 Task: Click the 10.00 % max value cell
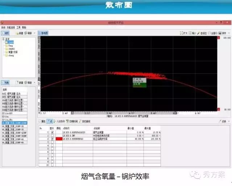point(152,132)
